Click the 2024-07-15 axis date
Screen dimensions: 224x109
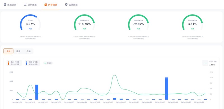tap(108, 102)
